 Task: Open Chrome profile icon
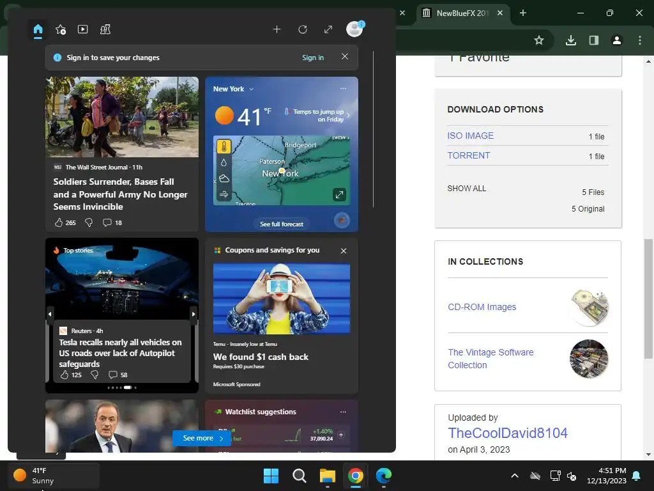616,40
